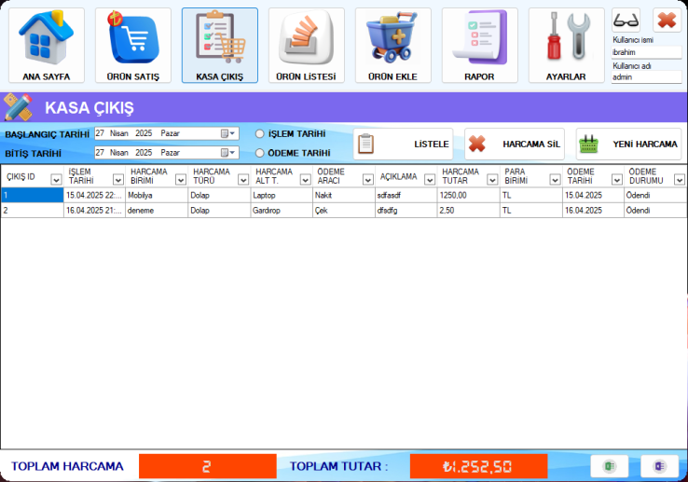Select the İşlem Tarihi radio button
The image size is (688, 482).
[x=261, y=134]
